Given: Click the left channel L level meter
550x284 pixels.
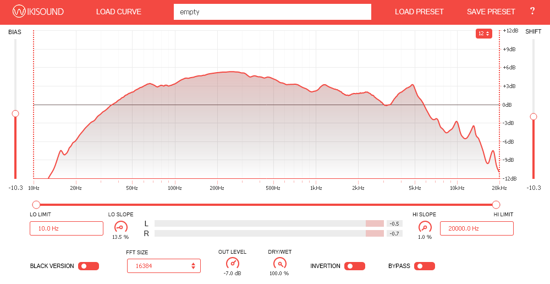Looking at the screenshot, I should click(x=269, y=223).
